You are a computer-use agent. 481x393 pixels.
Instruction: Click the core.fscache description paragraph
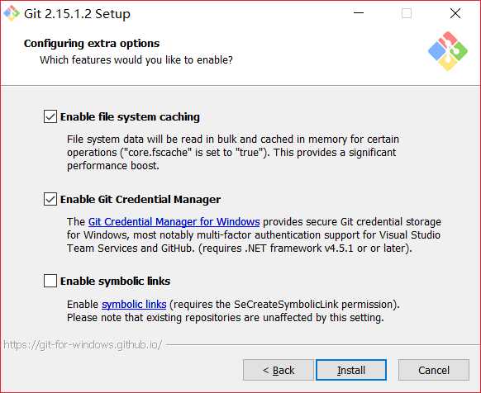tap(233, 153)
